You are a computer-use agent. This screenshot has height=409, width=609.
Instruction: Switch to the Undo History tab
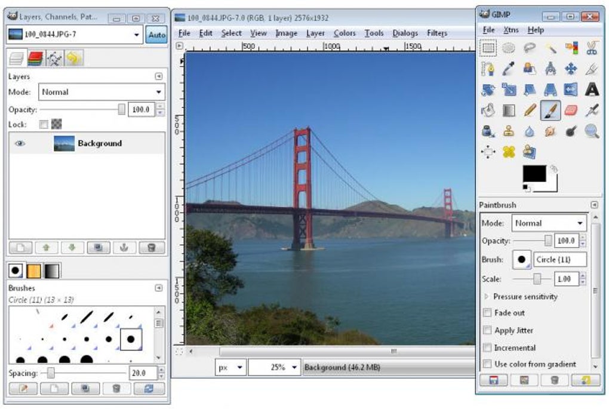tap(73, 59)
